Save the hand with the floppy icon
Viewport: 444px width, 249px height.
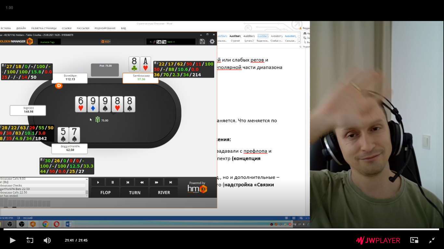202,41
